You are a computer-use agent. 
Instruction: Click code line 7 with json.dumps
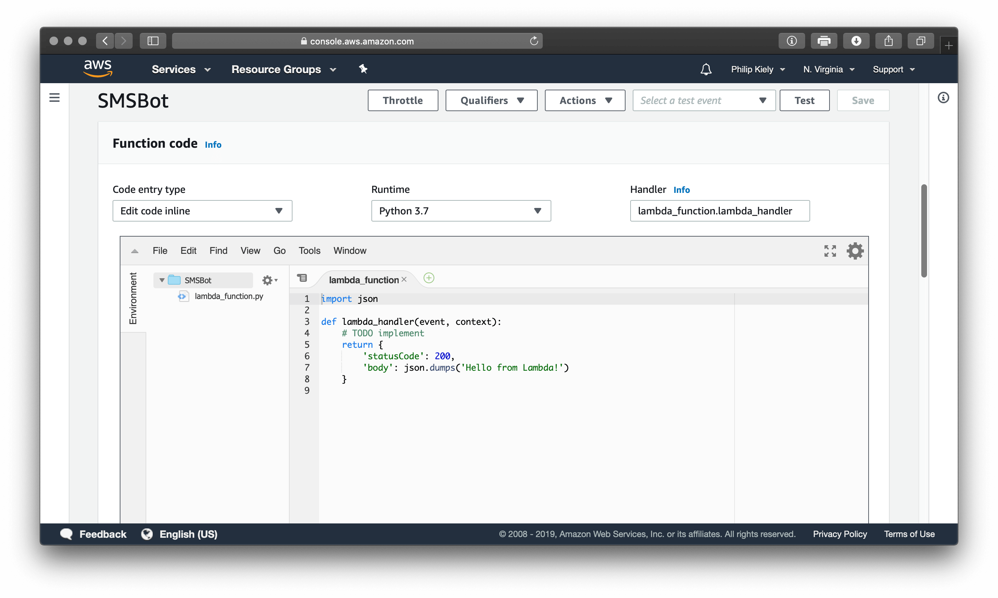tap(465, 367)
